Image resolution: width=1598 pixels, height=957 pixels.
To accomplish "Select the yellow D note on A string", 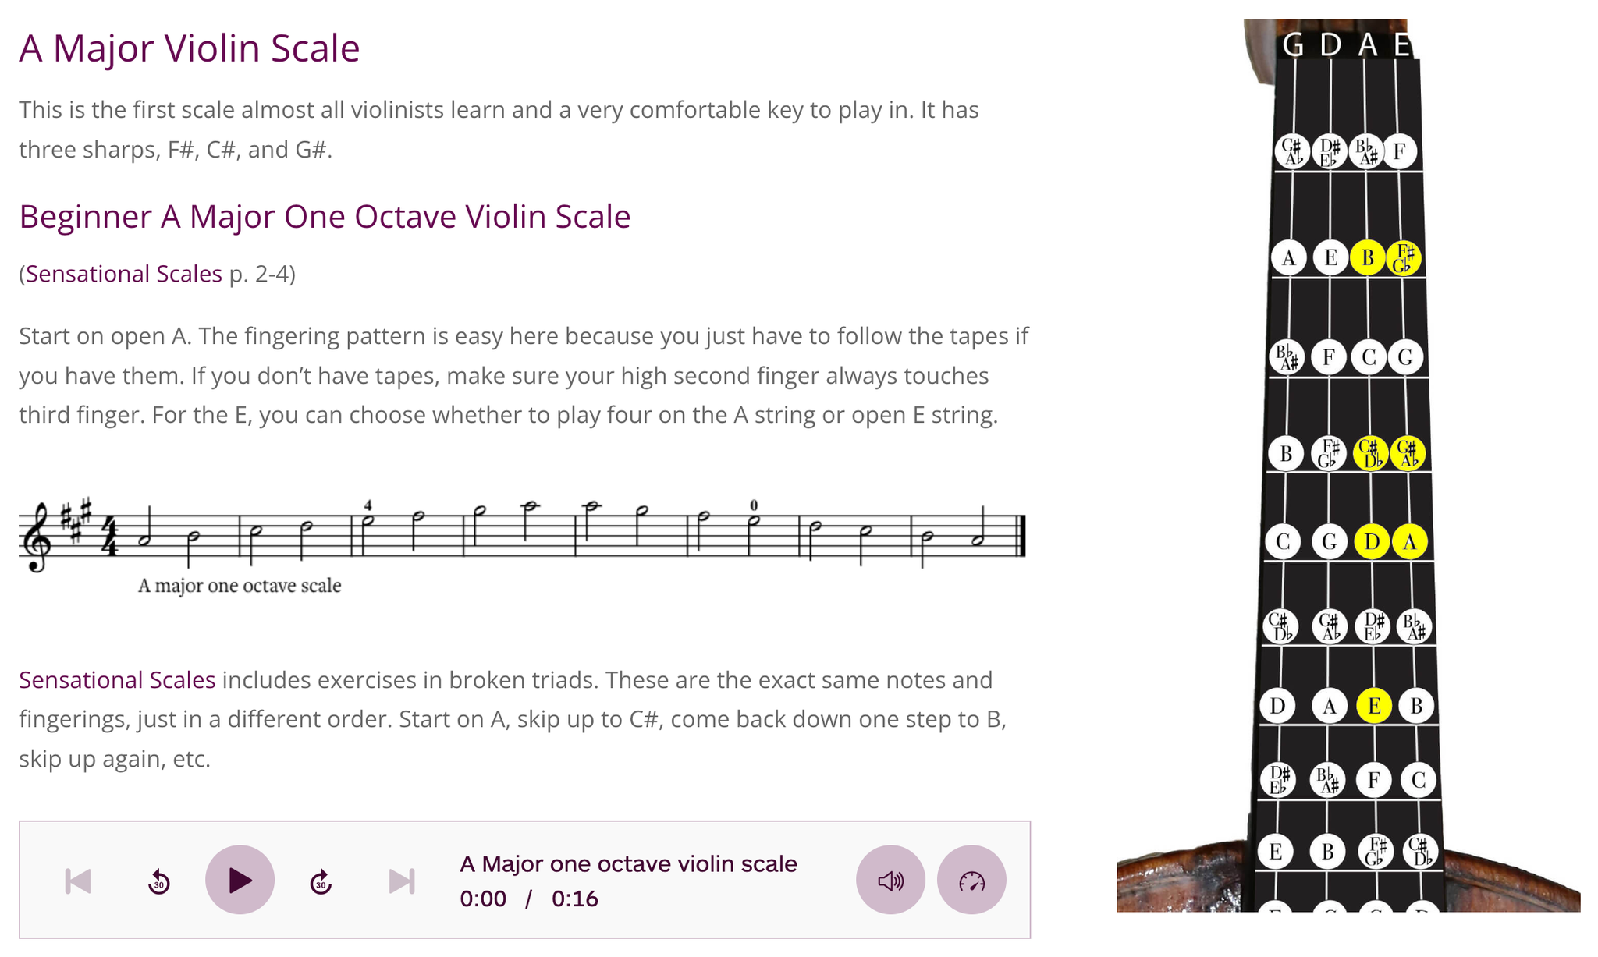I will click(x=1371, y=541).
